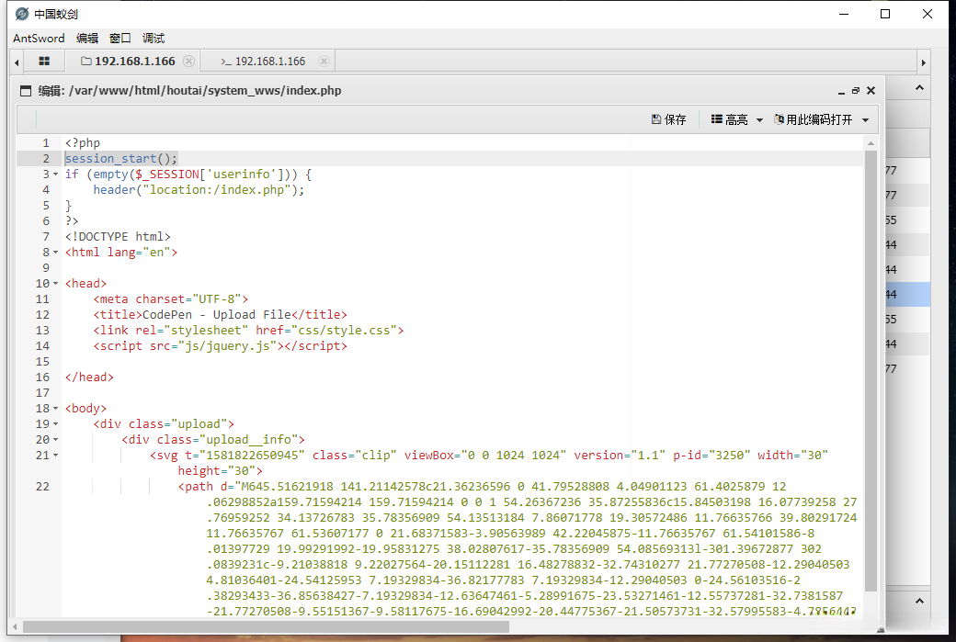Click the header("location:/index.php") line
This screenshot has width=956, height=642.
[x=199, y=189]
